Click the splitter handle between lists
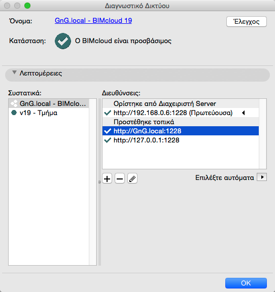The width and height of the screenshot is (275, 292). [x=99, y=182]
